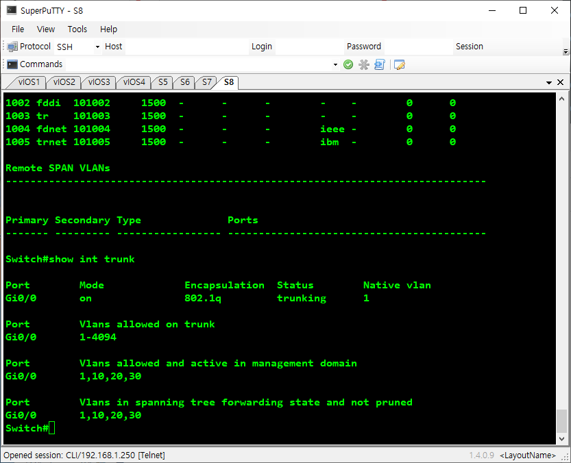Open the connection toolbar overflow arrow

click(x=566, y=51)
